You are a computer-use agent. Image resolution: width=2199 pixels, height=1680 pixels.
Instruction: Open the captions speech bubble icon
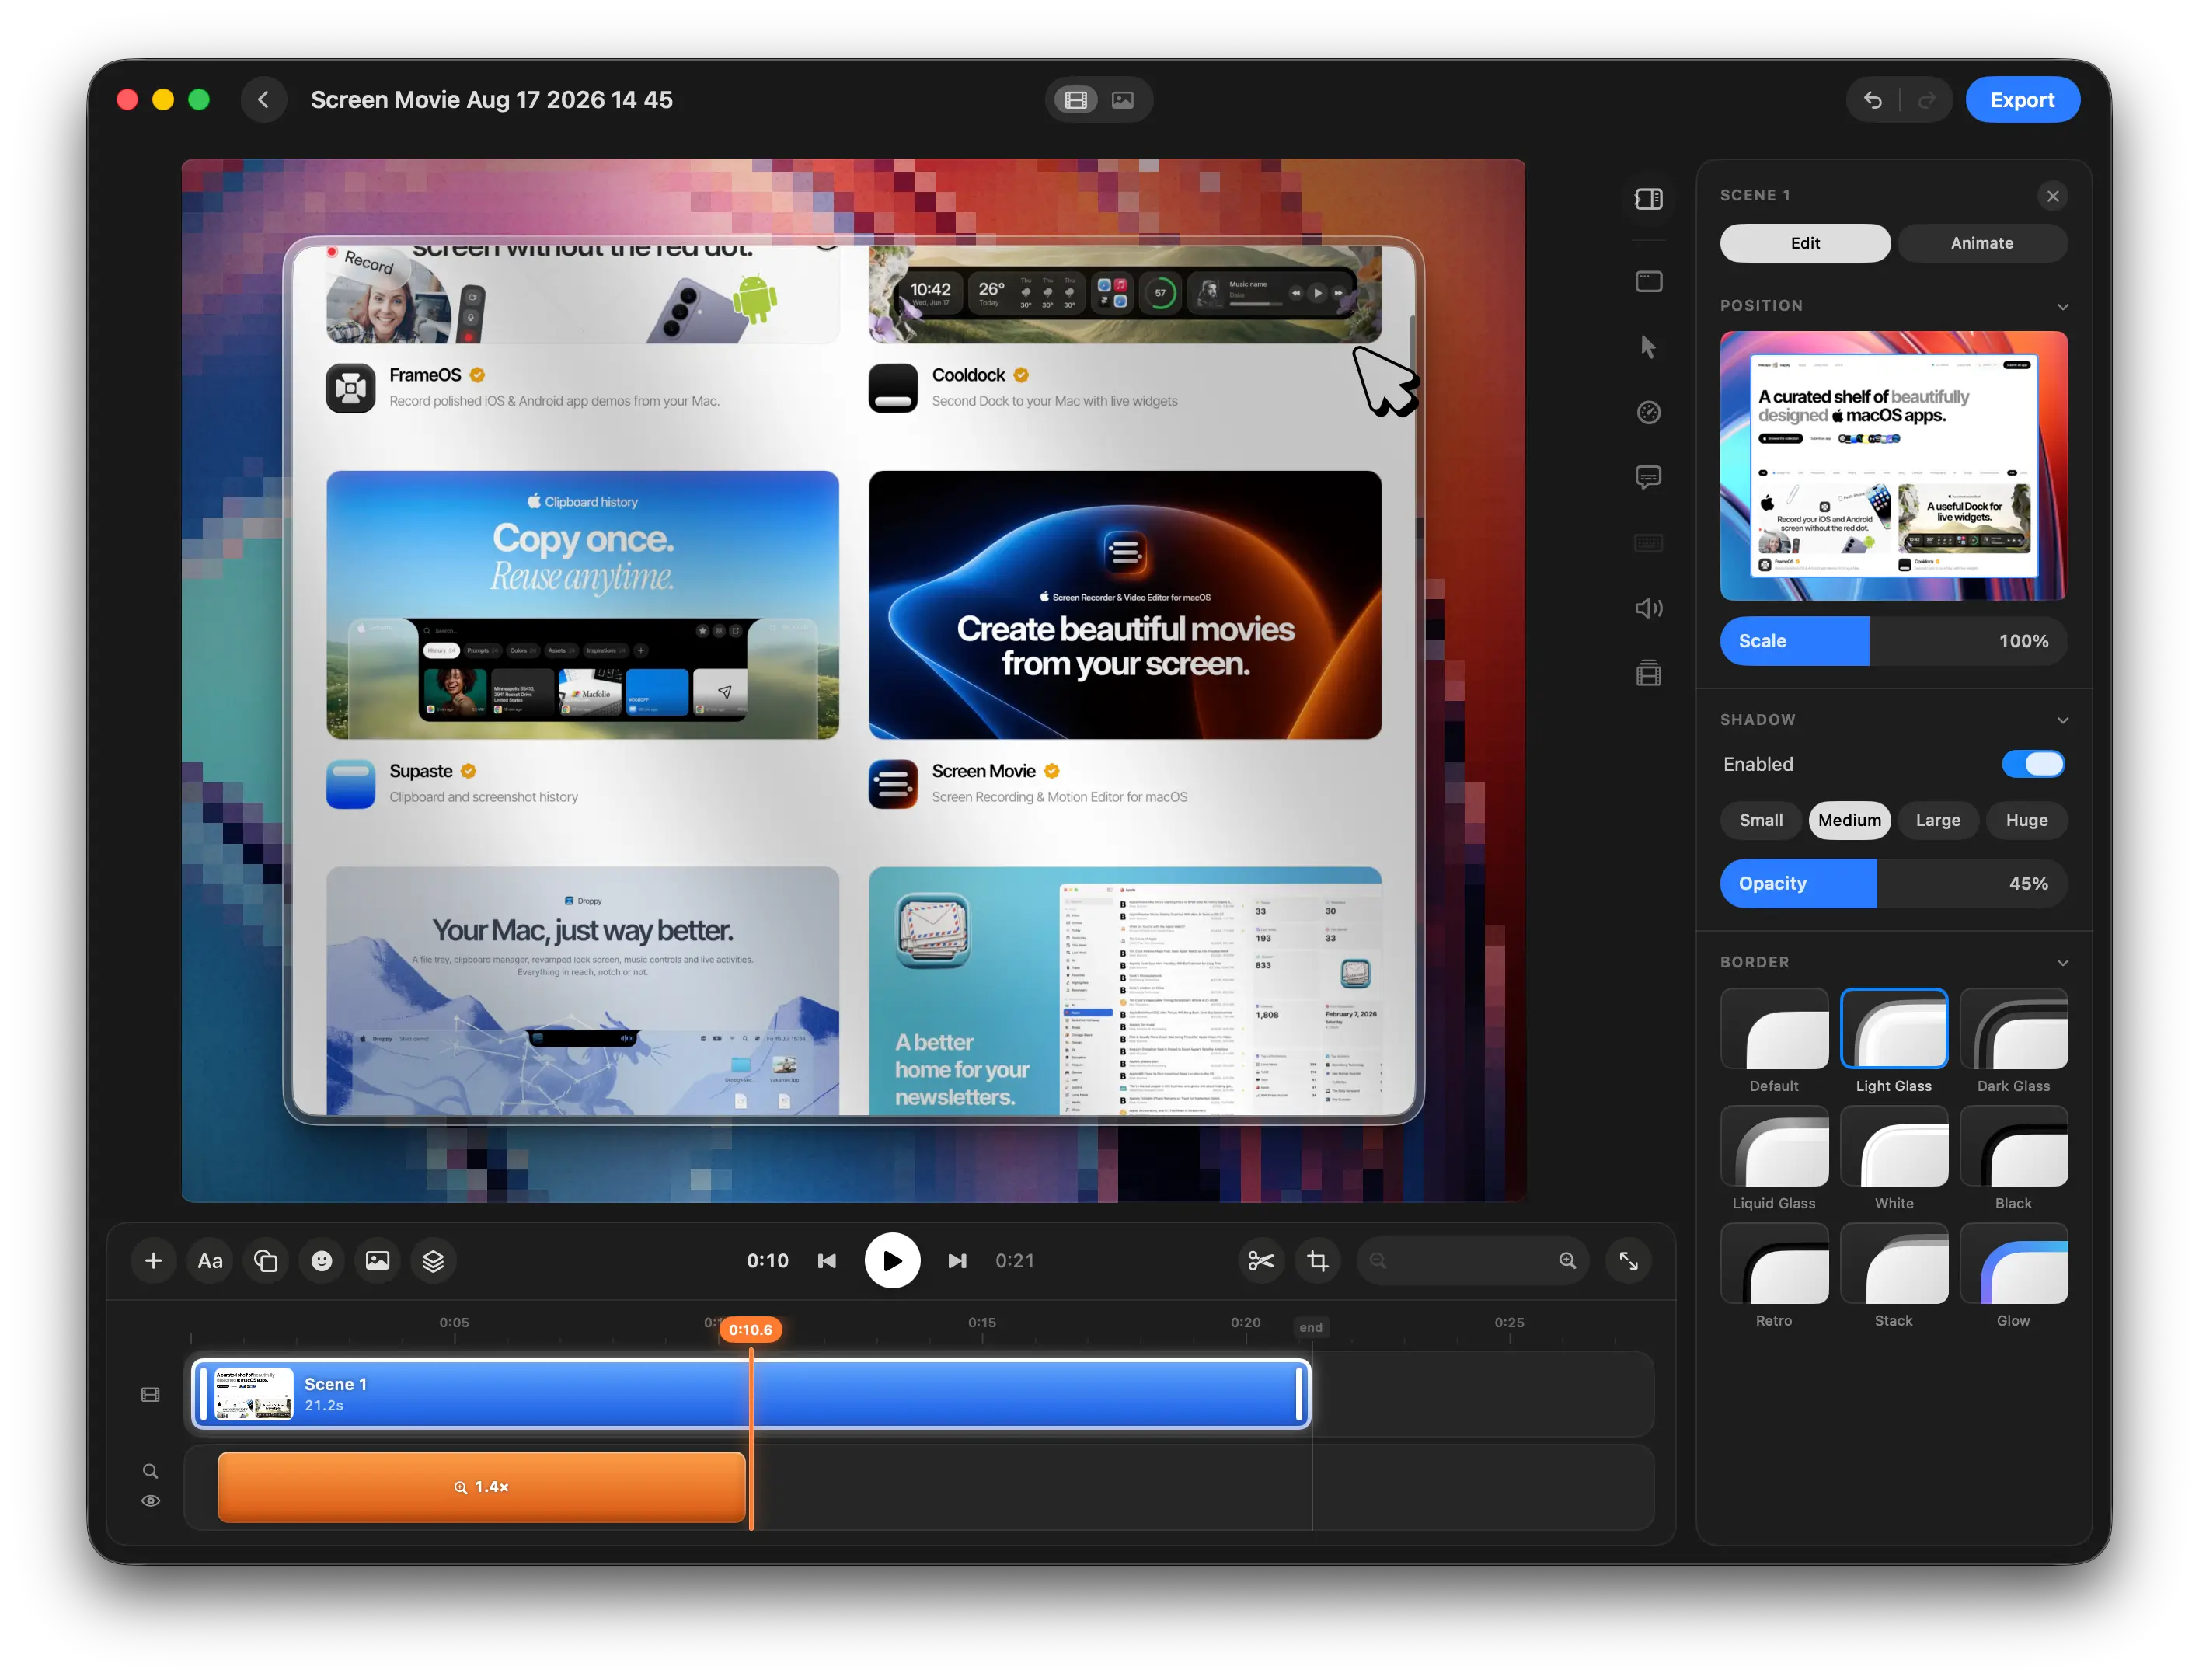click(1648, 477)
